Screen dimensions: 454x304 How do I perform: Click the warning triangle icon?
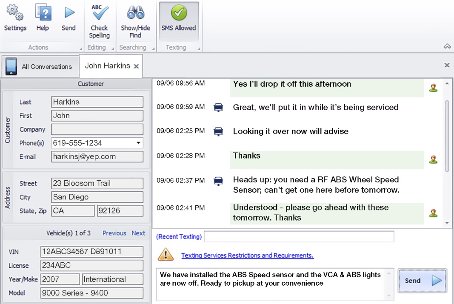(x=166, y=255)
